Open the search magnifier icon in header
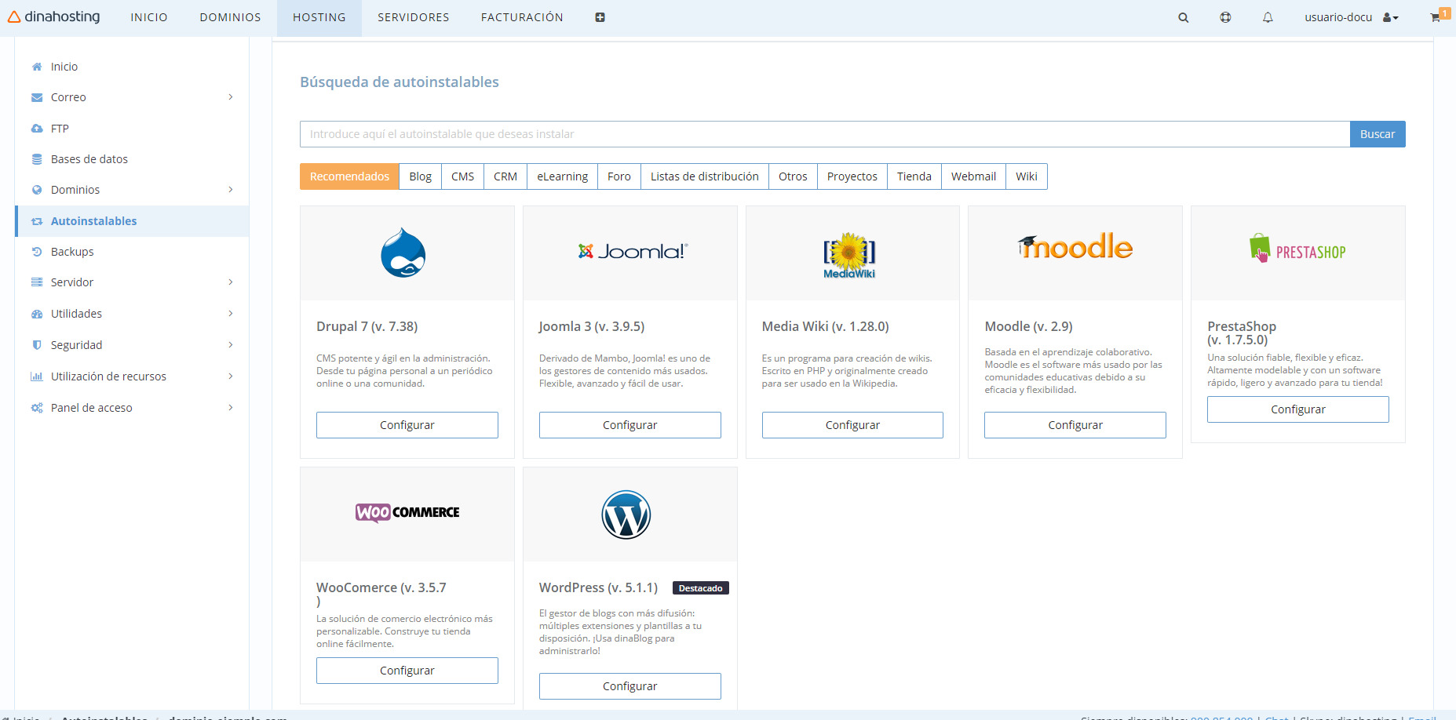Image resolution: width=1456 pixels, height=720 pixels. pyautogui.click(x=1184, y=17)
